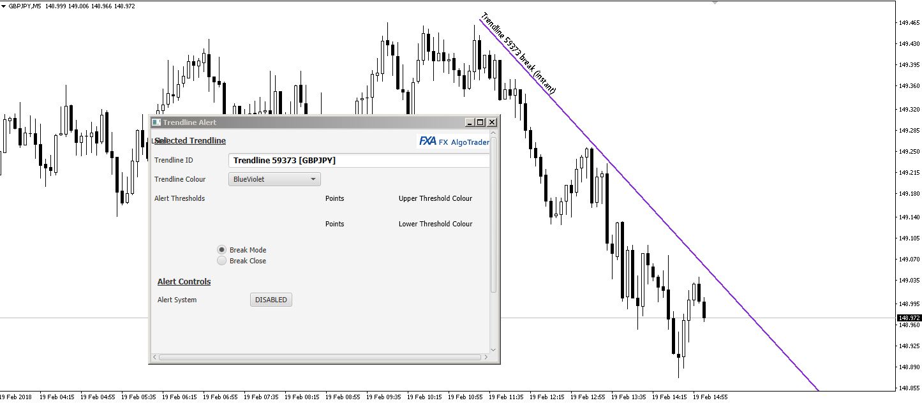Select the Break Close radio button

click(222, 261)
